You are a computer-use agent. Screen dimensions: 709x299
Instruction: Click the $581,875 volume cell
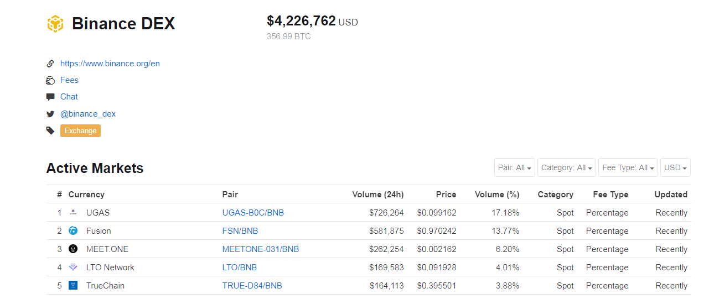(386, 231)
